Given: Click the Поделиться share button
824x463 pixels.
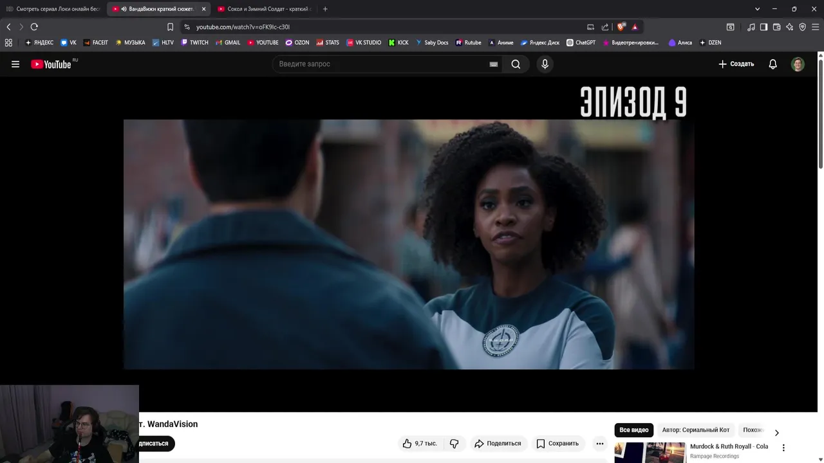Looking at the screenshot, I should (498, 444).
